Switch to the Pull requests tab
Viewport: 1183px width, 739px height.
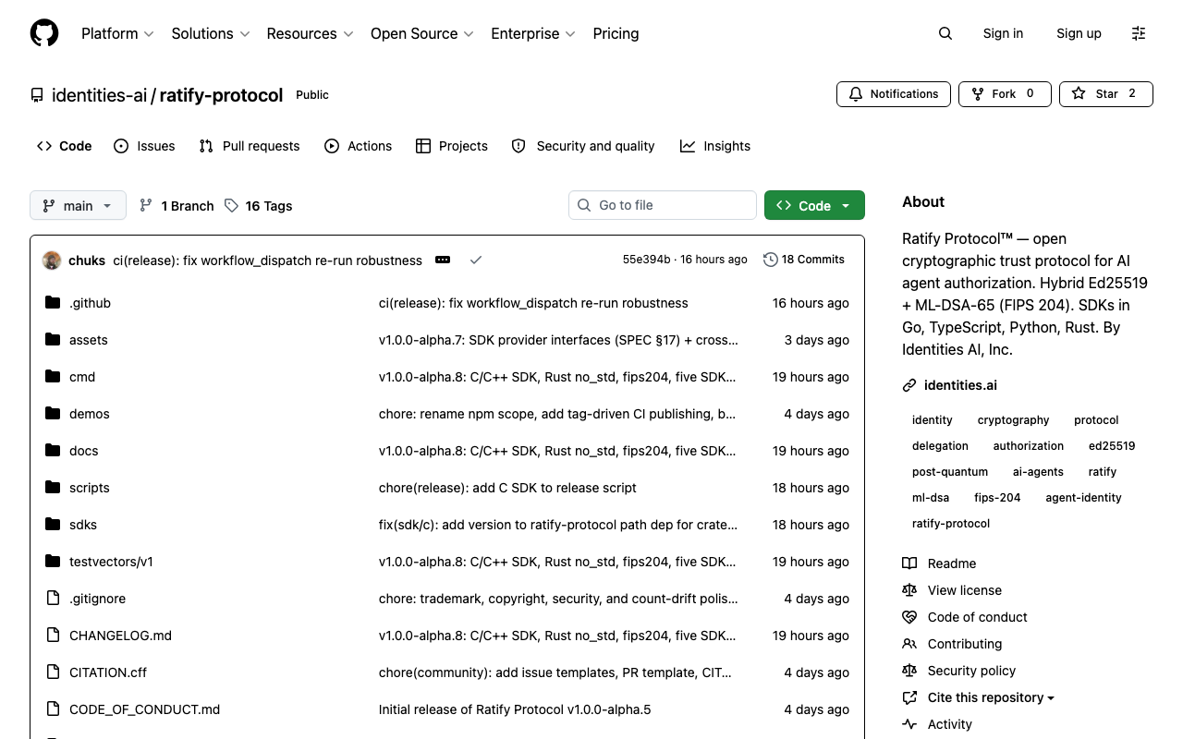point(250,146)
